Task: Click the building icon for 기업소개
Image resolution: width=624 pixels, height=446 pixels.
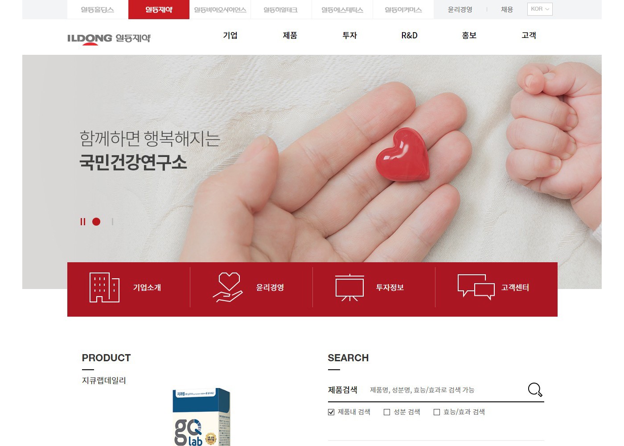Action: point(104,288)
